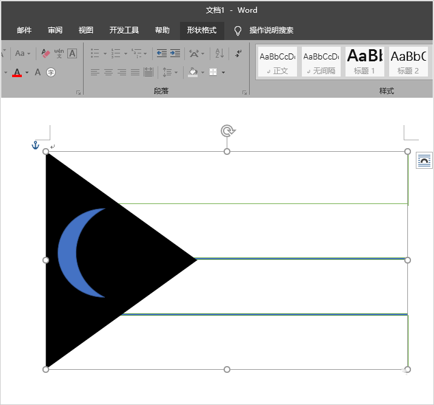This screenshot has height=405, width=434.
Task: Apply the 标题 1 style
Action: click(x=364, y=61)
